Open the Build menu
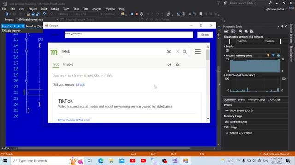Viewport: 295px width, 165px height. click(x=44, y=9)
